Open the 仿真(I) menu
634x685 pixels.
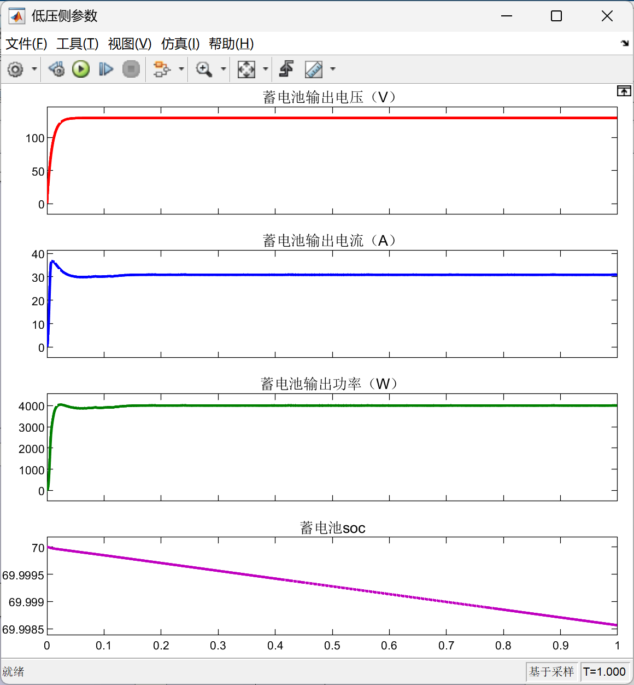(x=180, y=44)
